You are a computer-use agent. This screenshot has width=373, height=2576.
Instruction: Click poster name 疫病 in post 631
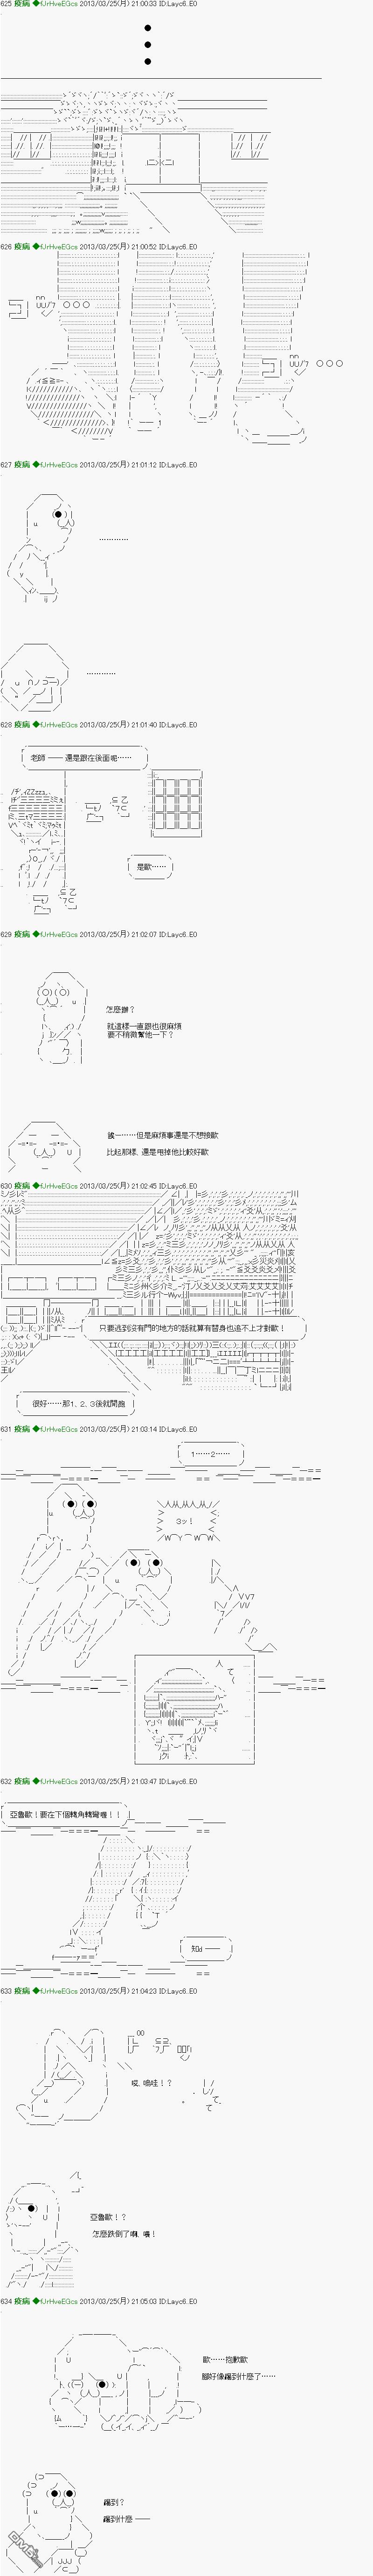tap(22, 1429)
